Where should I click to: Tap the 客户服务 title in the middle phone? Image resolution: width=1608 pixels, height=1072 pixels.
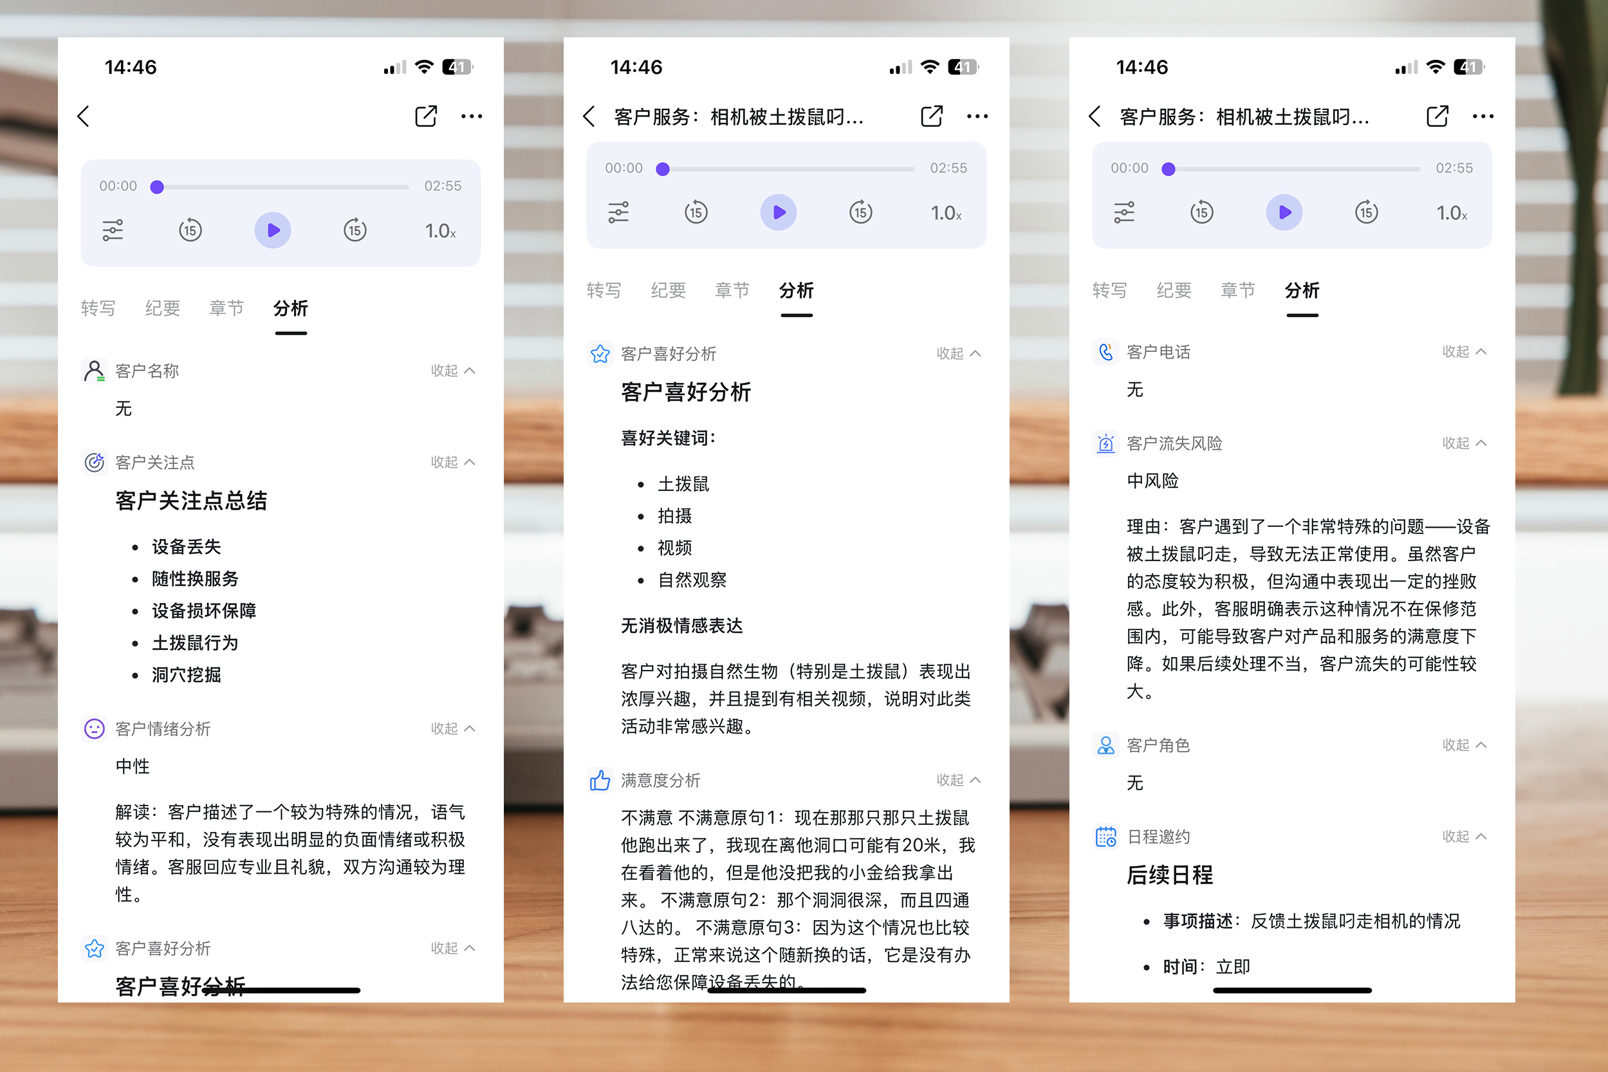pyautogui.click(x=739, y=117)
